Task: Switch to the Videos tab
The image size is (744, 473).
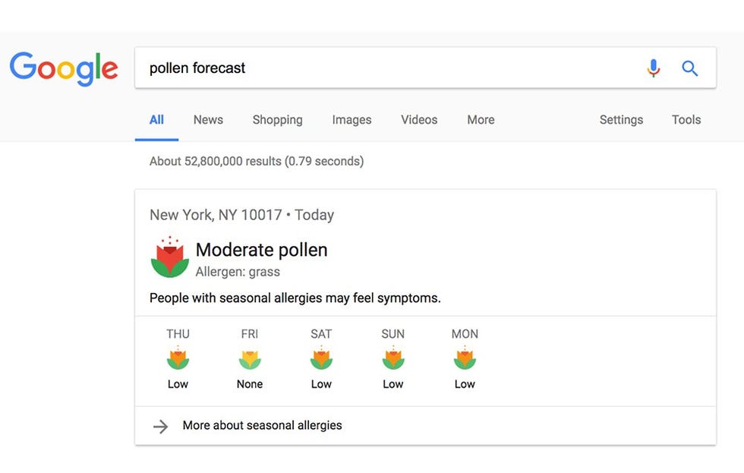Action: pyautogui.click(x=419, y=119)
